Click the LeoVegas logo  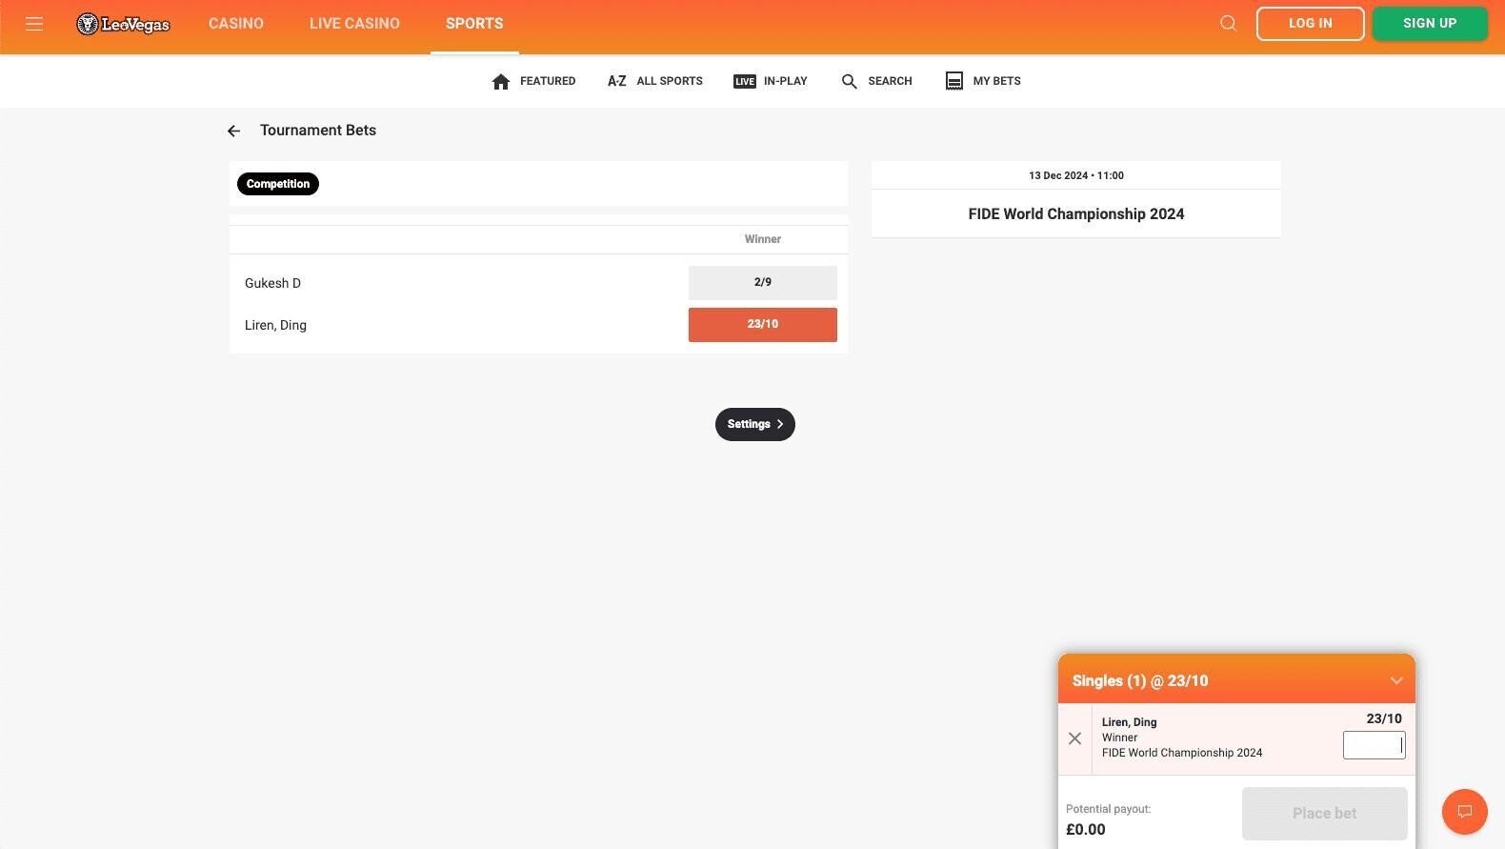point(123,24)
